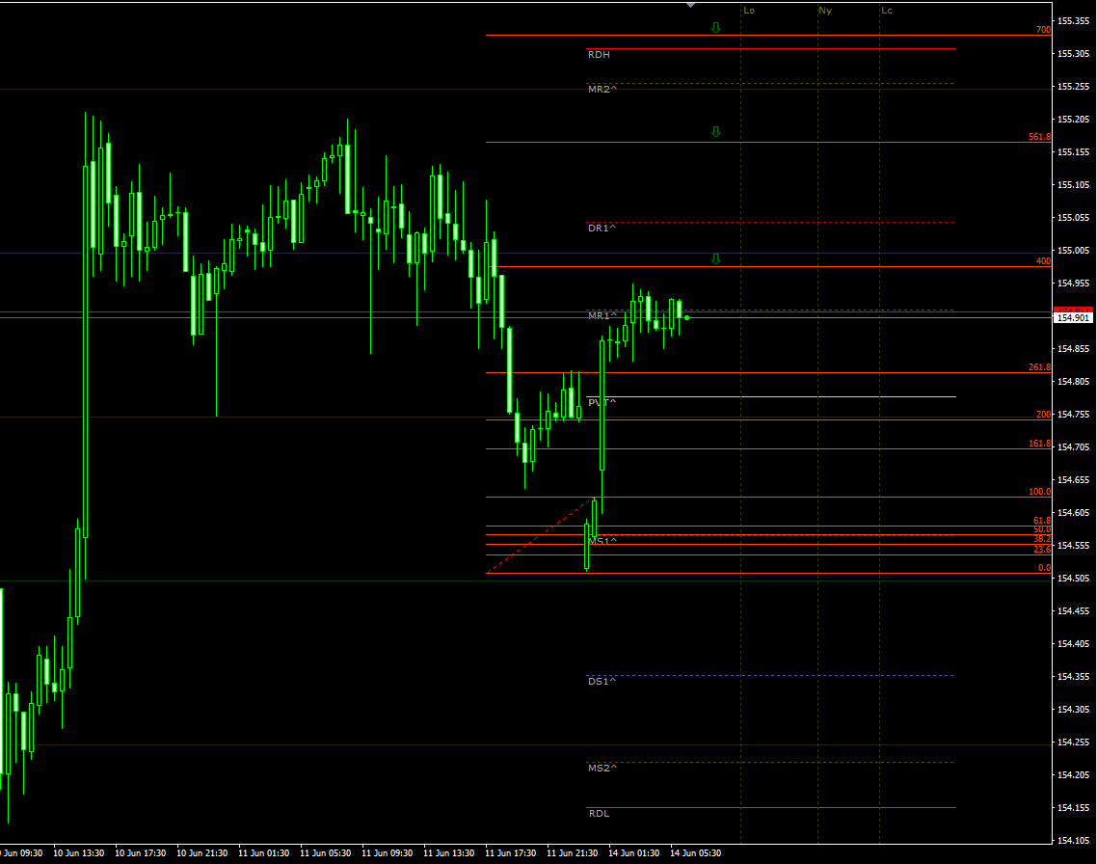Click the 10 Jun 13:30 time label
This screenshot has height=864, width=1097.
point(79,853)
